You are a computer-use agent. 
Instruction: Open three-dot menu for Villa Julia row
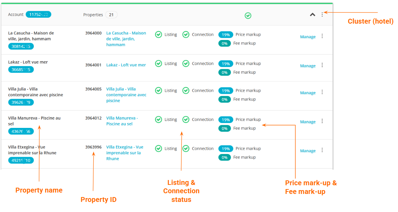point(322,92)
